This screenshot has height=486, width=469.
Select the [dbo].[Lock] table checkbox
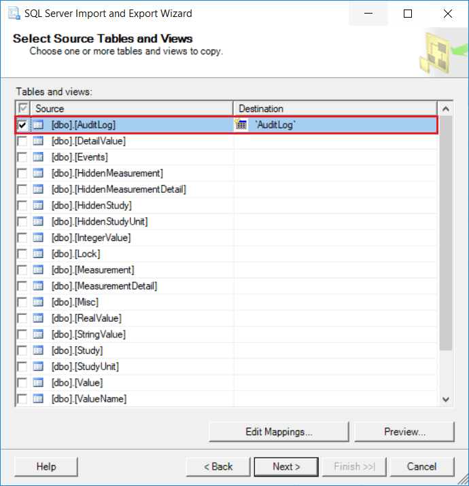pos(22,254)
